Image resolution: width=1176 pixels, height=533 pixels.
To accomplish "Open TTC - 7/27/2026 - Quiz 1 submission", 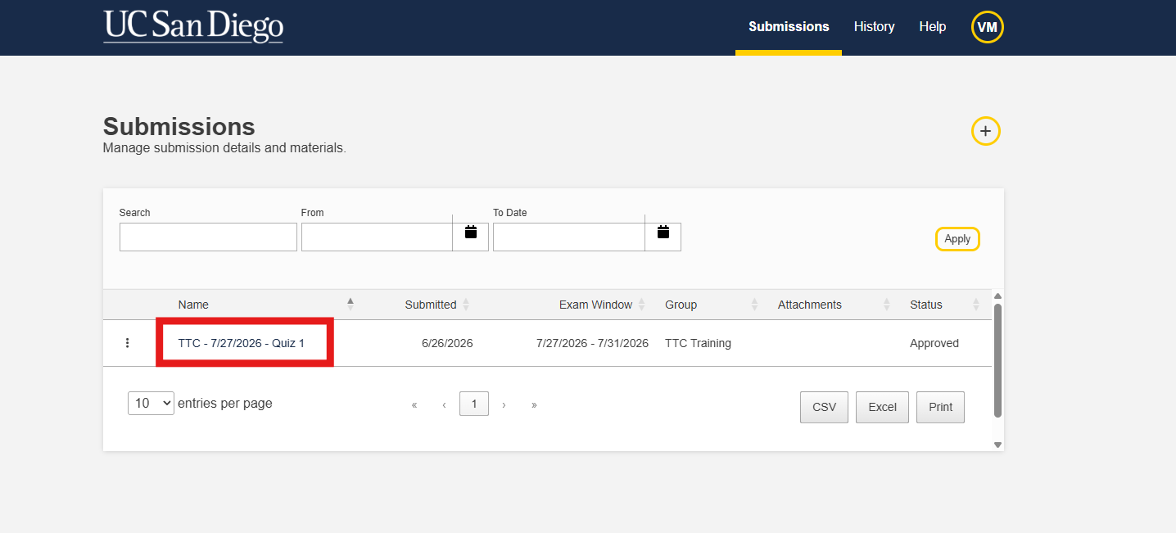I will 242,343.
